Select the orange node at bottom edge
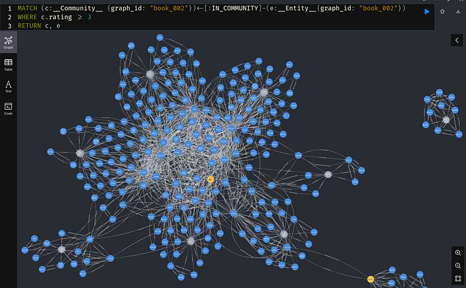 [370, 279]
